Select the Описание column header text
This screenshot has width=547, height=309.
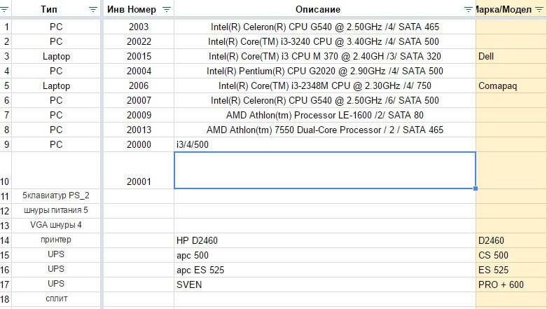coord(317,9)
